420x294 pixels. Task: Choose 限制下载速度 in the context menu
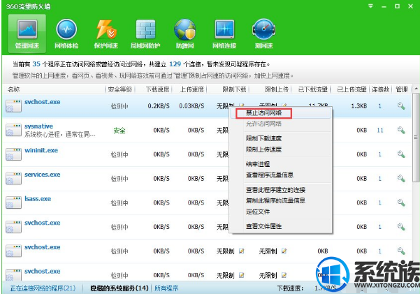point(264,138)
